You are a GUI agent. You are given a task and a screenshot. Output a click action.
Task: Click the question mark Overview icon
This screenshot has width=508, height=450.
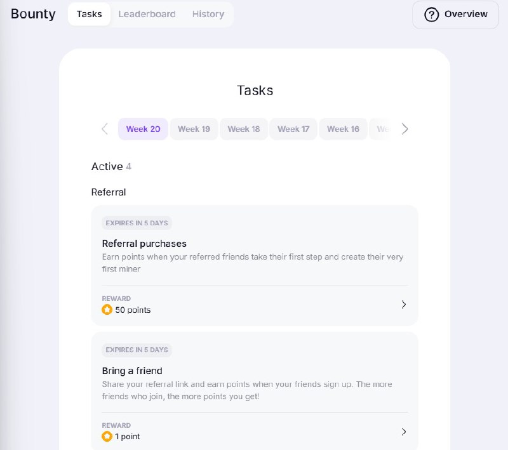[431, 15]
